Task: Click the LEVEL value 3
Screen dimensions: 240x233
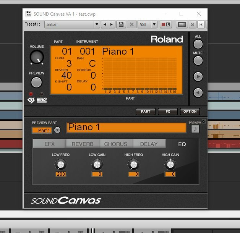Action: [69, 63]
